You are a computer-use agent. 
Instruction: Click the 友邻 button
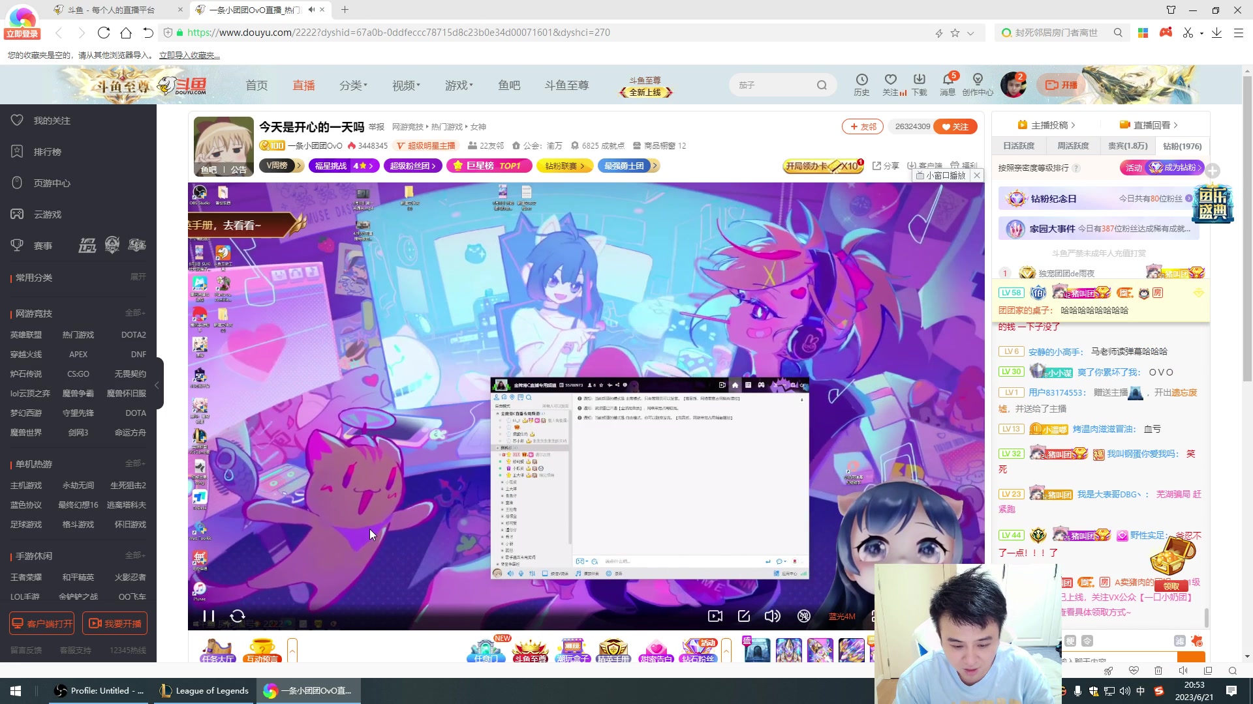coord(863,126)
